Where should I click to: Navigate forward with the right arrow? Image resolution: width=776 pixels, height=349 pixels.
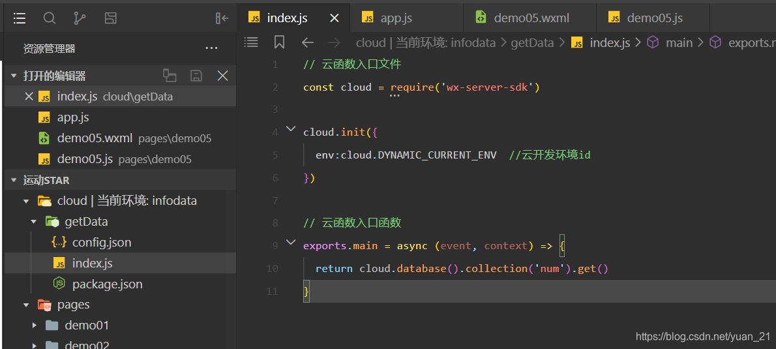[335, 42]
